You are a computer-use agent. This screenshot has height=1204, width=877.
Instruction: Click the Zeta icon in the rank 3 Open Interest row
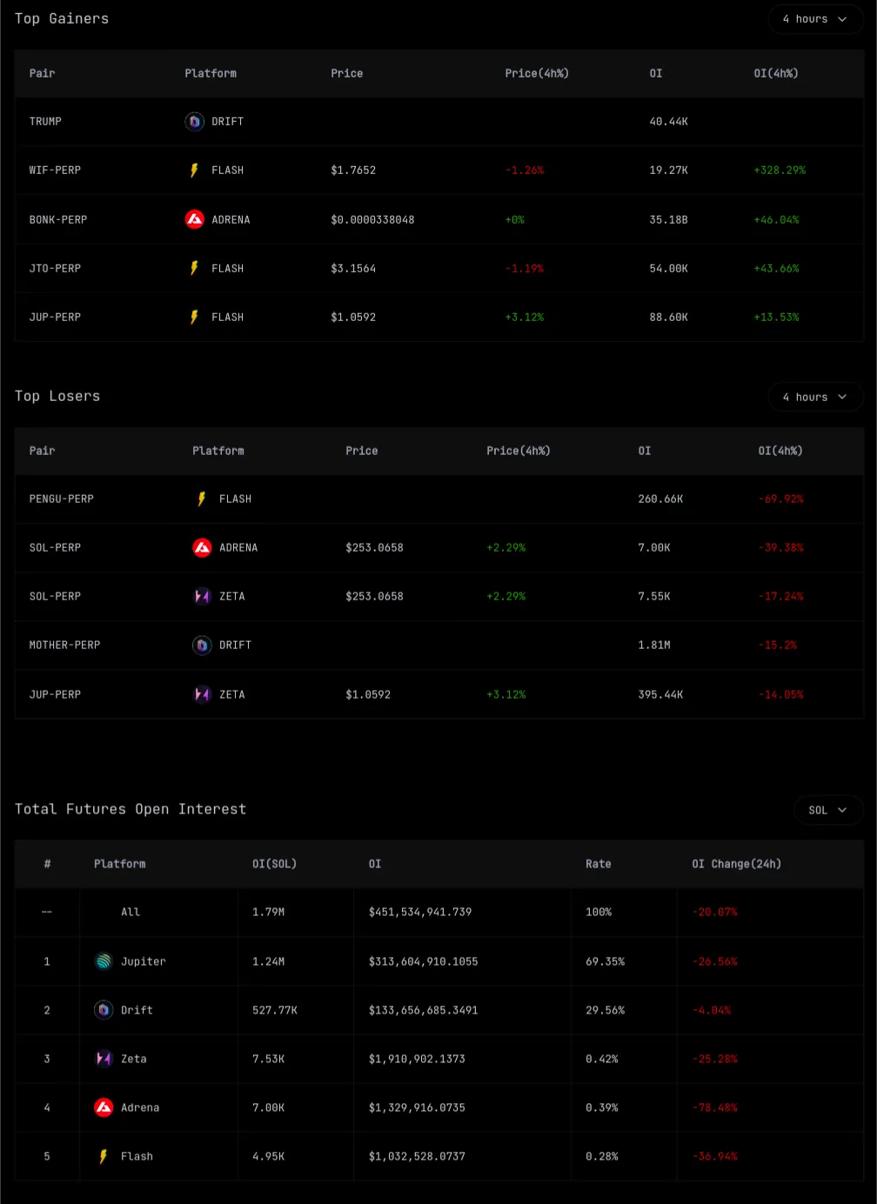[x=104, y=1059]
